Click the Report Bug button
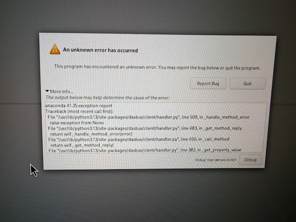Viewport: 296px width, 222px height. point(208,83)
